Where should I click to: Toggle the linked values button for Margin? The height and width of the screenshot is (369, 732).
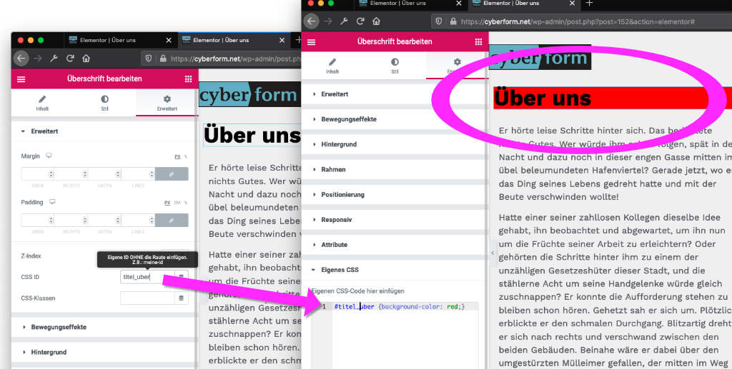click(172, 173)
